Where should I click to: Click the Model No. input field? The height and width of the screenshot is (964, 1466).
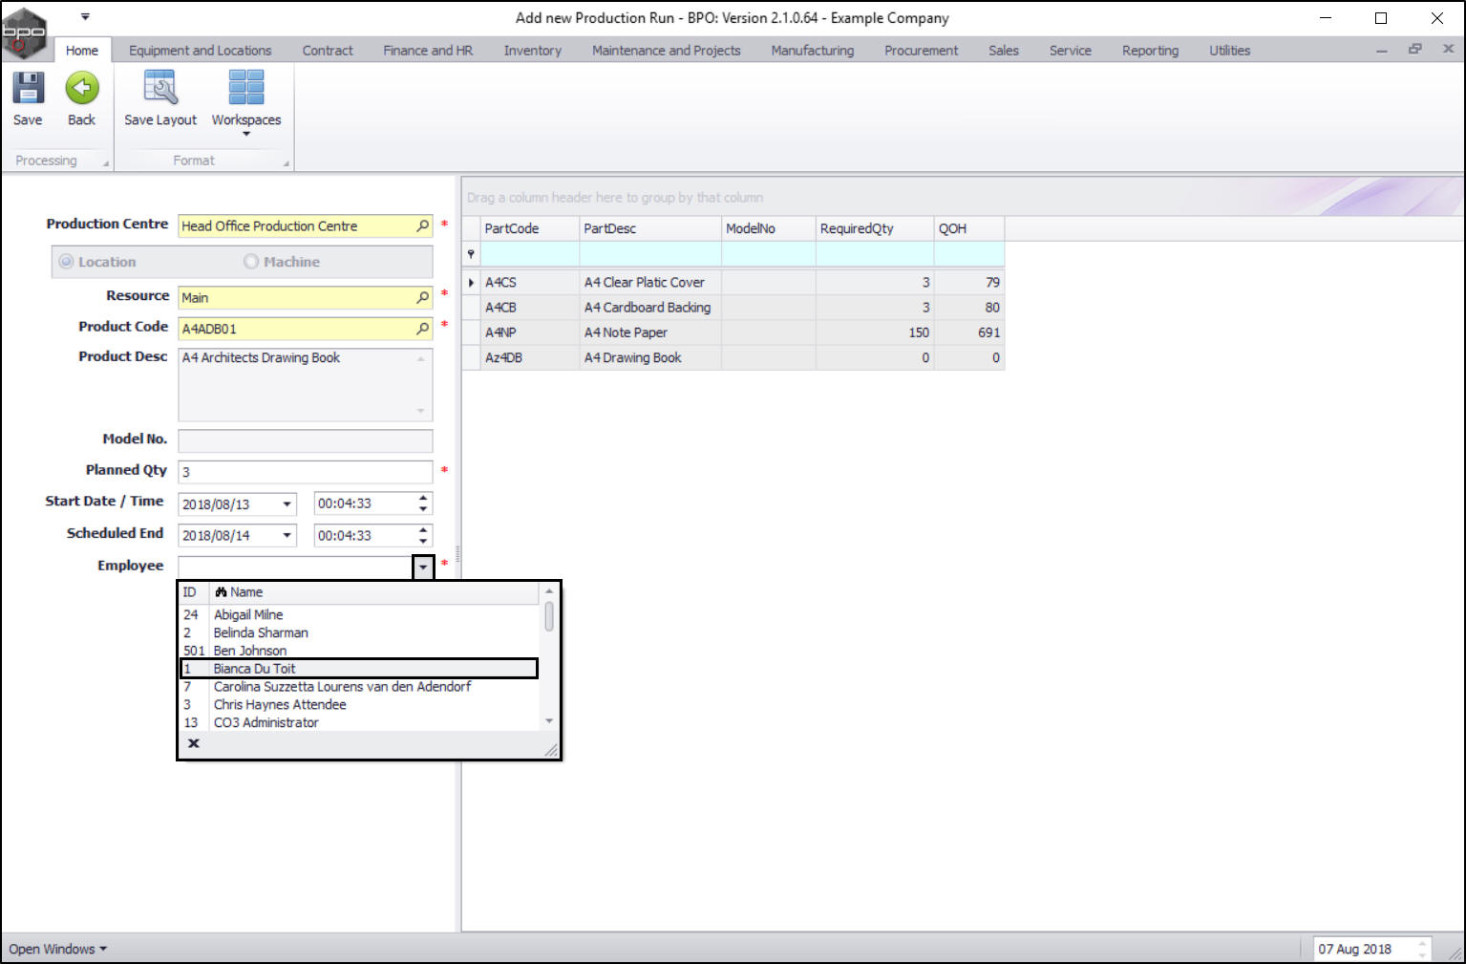[x=306, y=440]
